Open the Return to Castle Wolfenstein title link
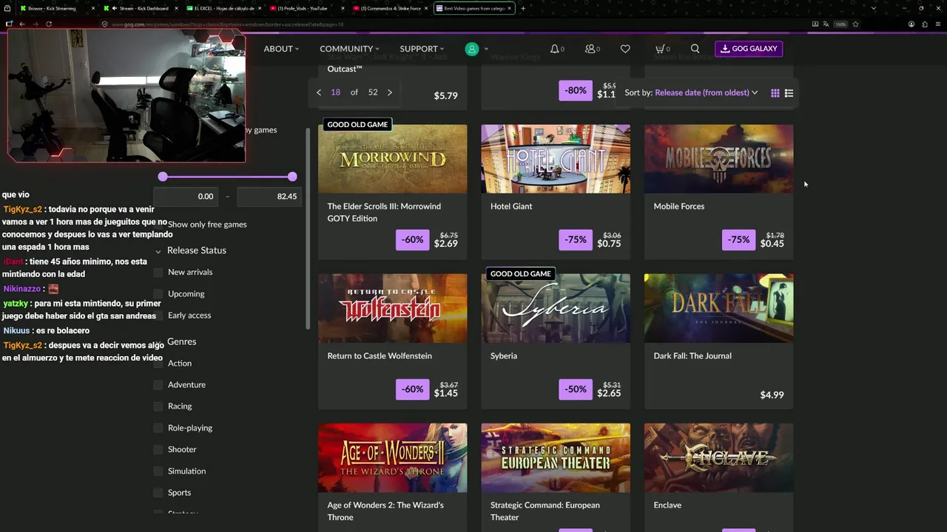Viewport: 947px width, 532px height. pos(380,355)
